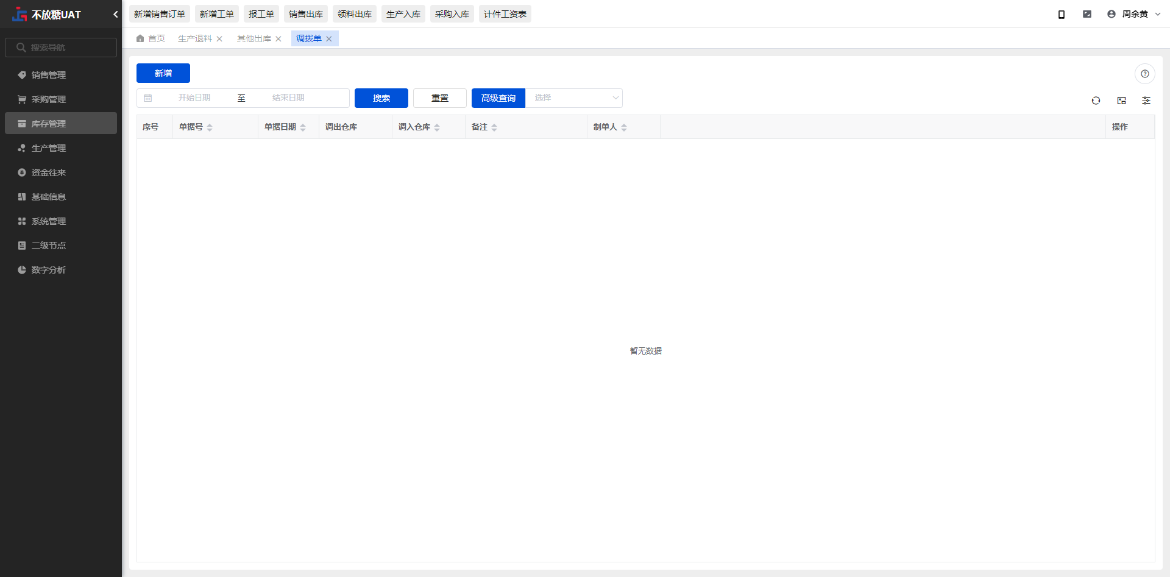Click the 结束日期 input field
The width and height of the screenshot is (1170, 577).
(x=288, y=98)
